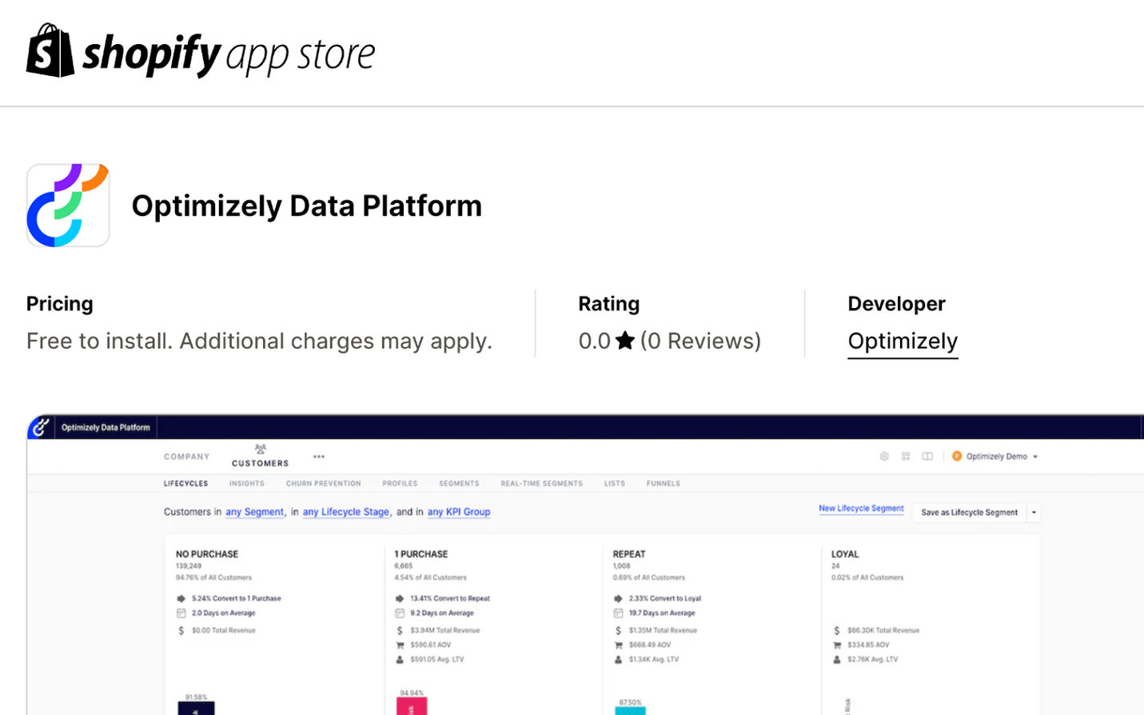Click the Save as Lifecycle Segment button
The width and height of the screenshot is (1144, 715).
pyautogui.click(x=969, y=513)
